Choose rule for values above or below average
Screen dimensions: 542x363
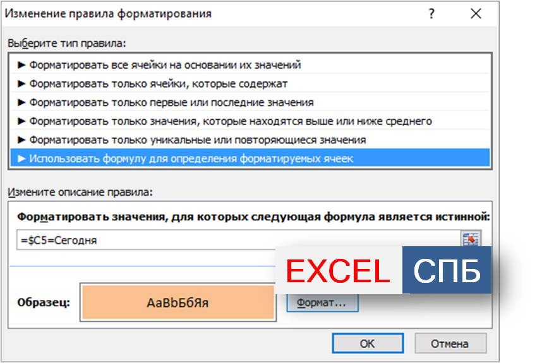click(x=224, y=121)
